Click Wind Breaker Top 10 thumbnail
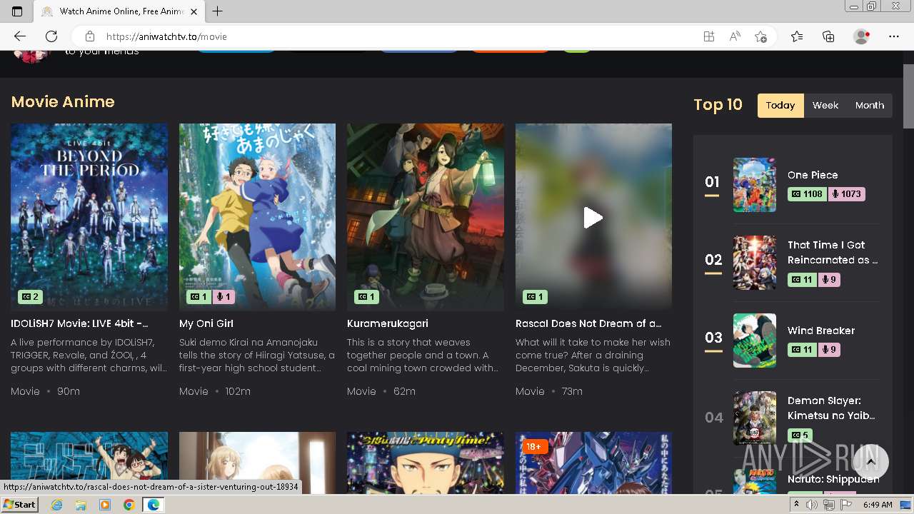This screenshot has width=914, height=514. coord(755,341)
